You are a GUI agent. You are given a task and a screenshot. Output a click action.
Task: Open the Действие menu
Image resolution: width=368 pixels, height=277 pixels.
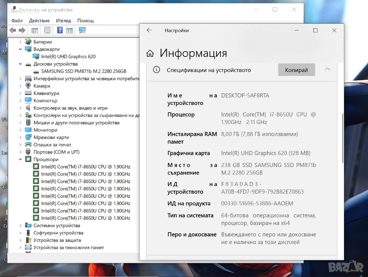pos(39,20)
